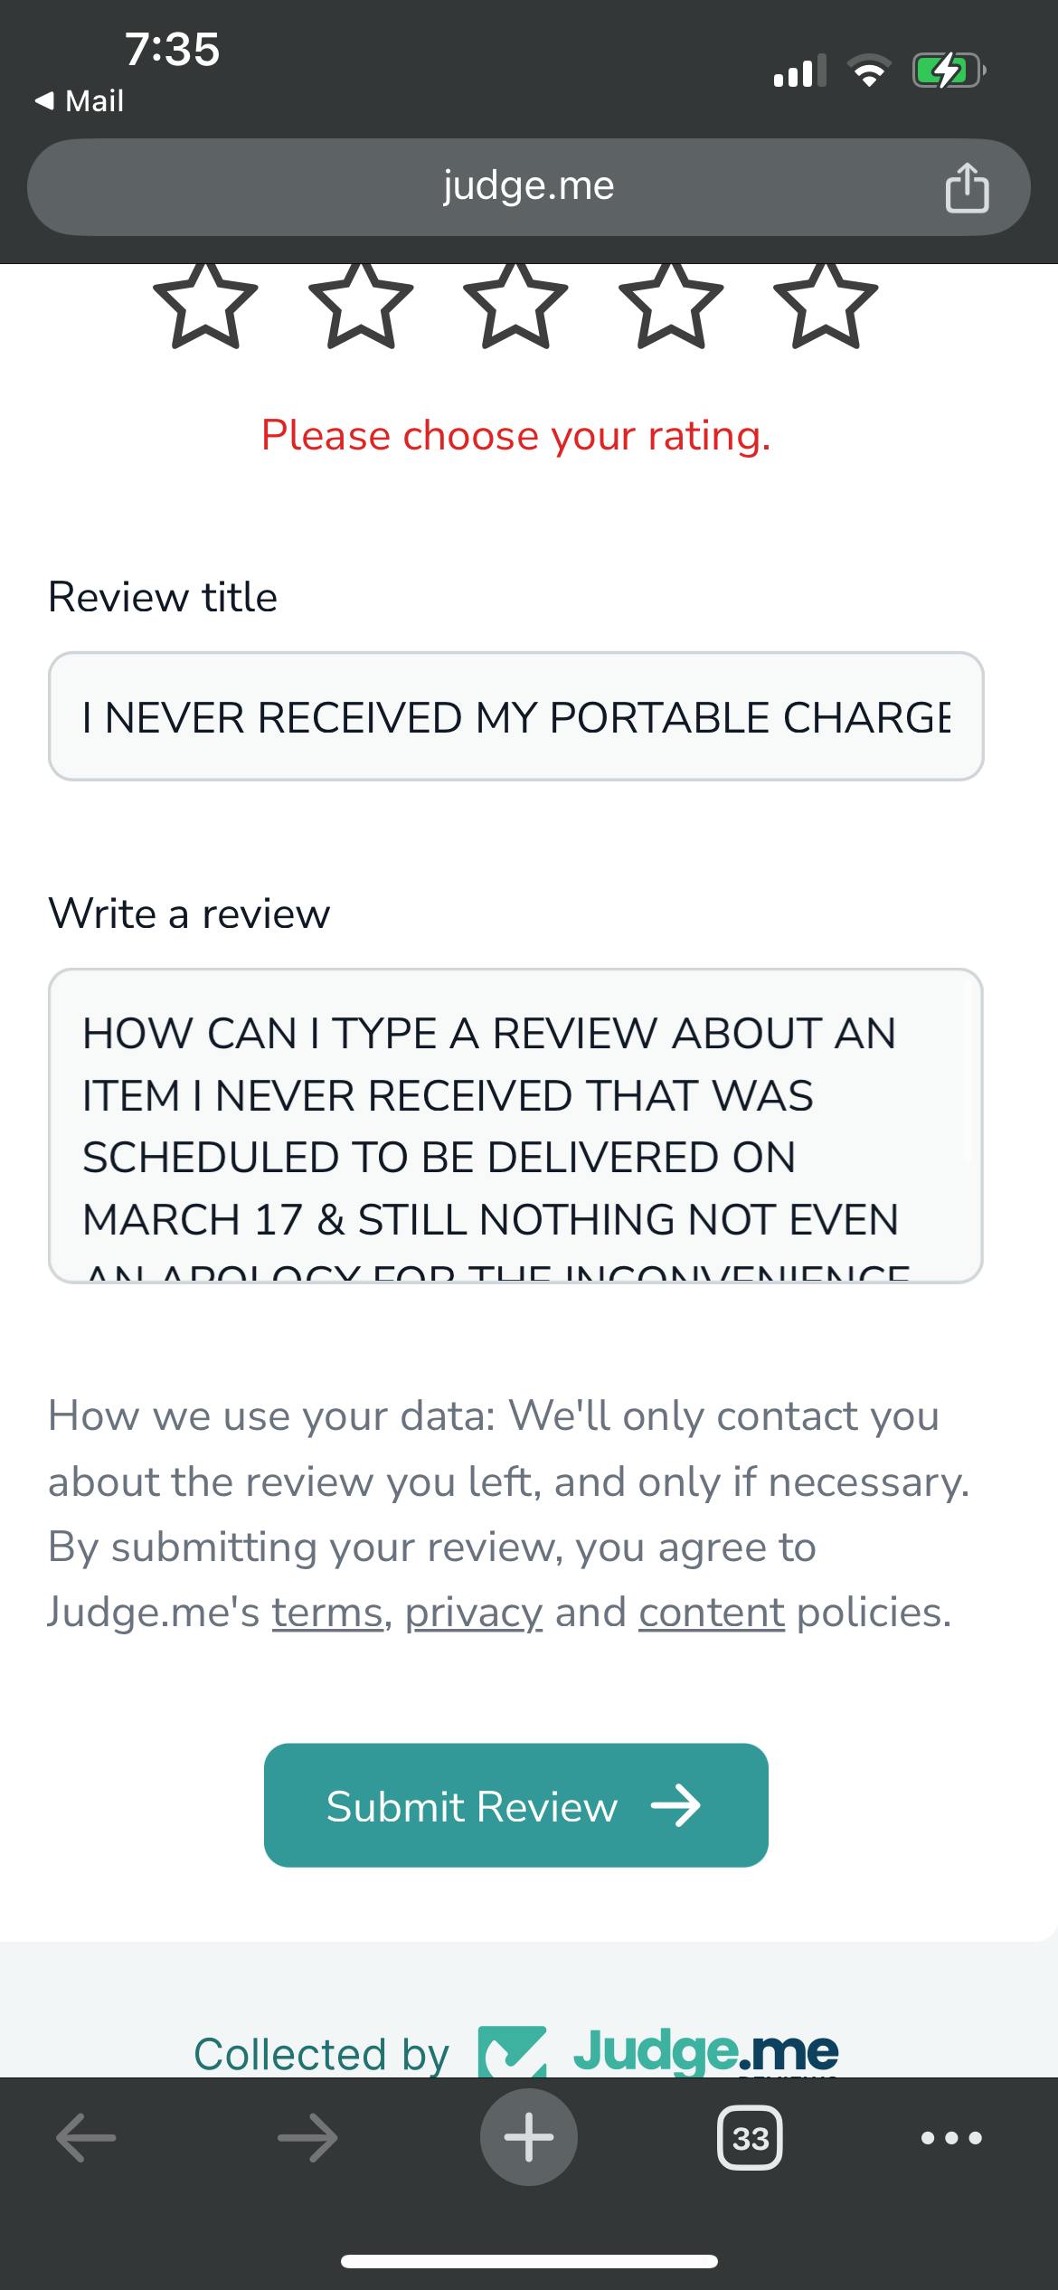The height and width of the screenshot is (2290, 1058).
Task: Open the content policy link
Action: (x=711, y=1613)
